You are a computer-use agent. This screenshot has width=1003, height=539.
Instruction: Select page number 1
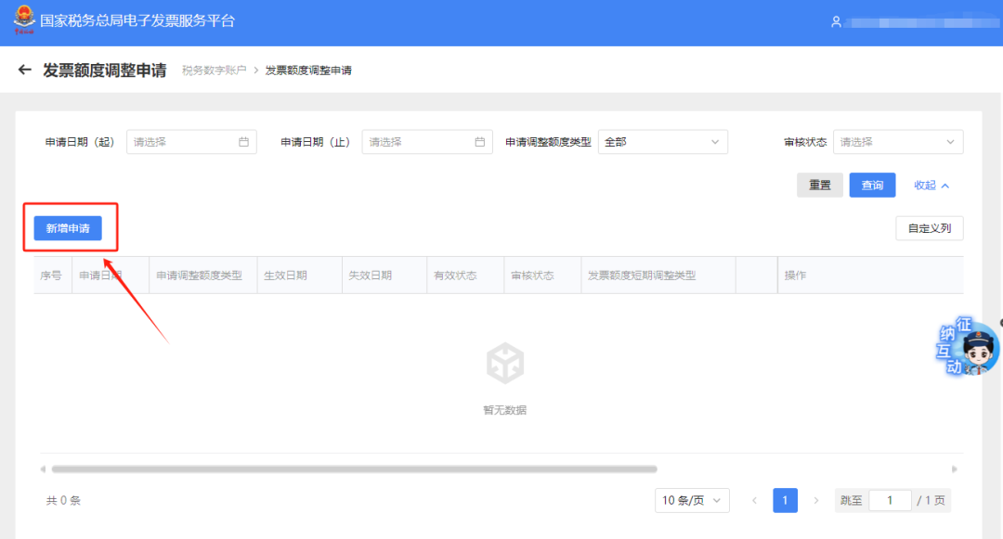785,500
